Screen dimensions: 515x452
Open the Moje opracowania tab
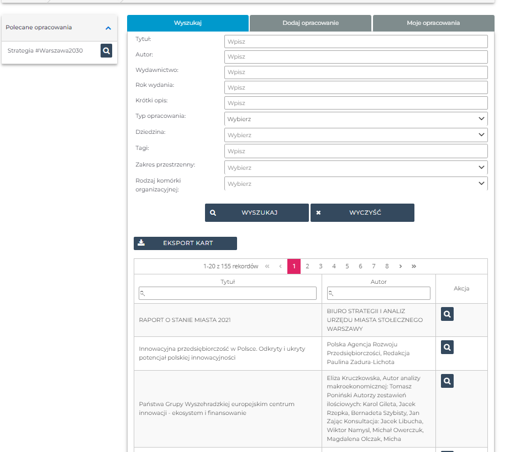click(433, 23)
